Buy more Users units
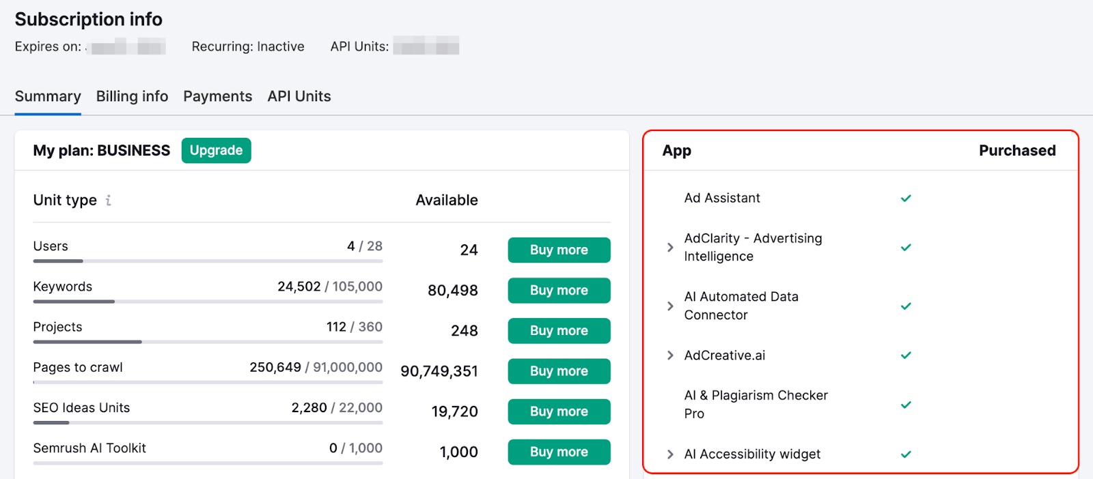 click(x=559, y=250)
